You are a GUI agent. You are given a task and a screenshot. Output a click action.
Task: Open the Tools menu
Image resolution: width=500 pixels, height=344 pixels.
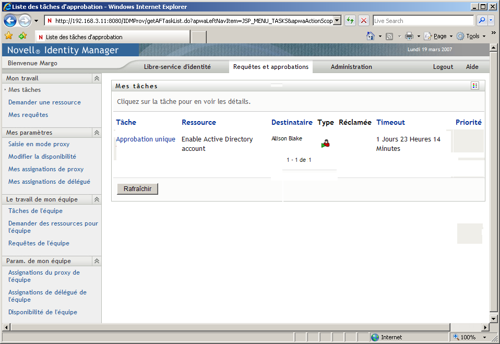[471, 36]
